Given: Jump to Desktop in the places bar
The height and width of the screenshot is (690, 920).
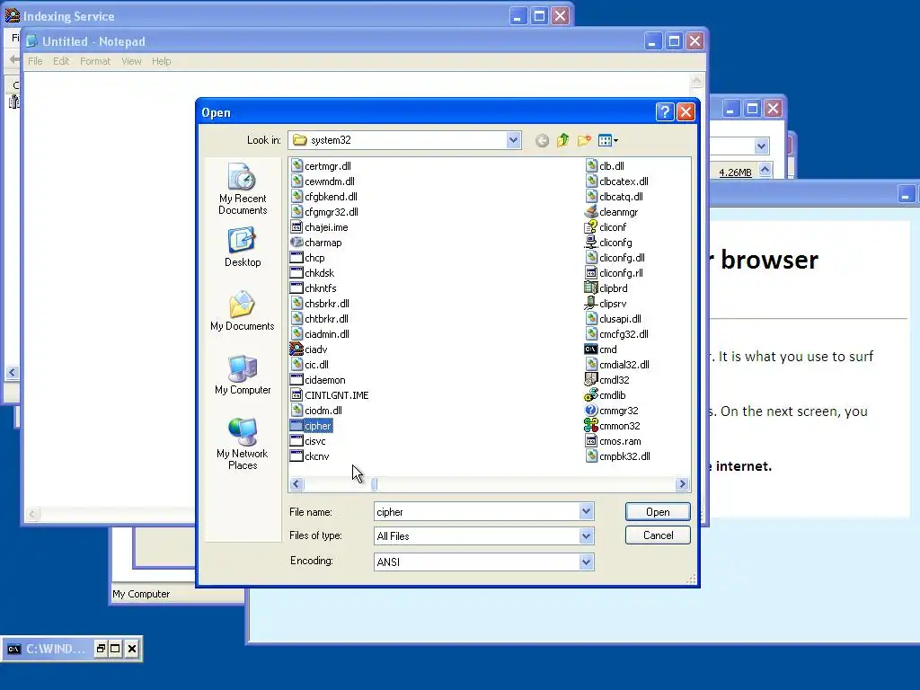Looking at the screenshot, I should coord(243,247).
